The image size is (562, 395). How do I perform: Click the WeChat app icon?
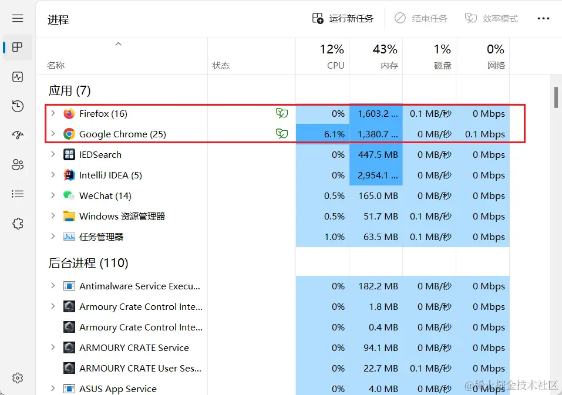pos(69,195)
